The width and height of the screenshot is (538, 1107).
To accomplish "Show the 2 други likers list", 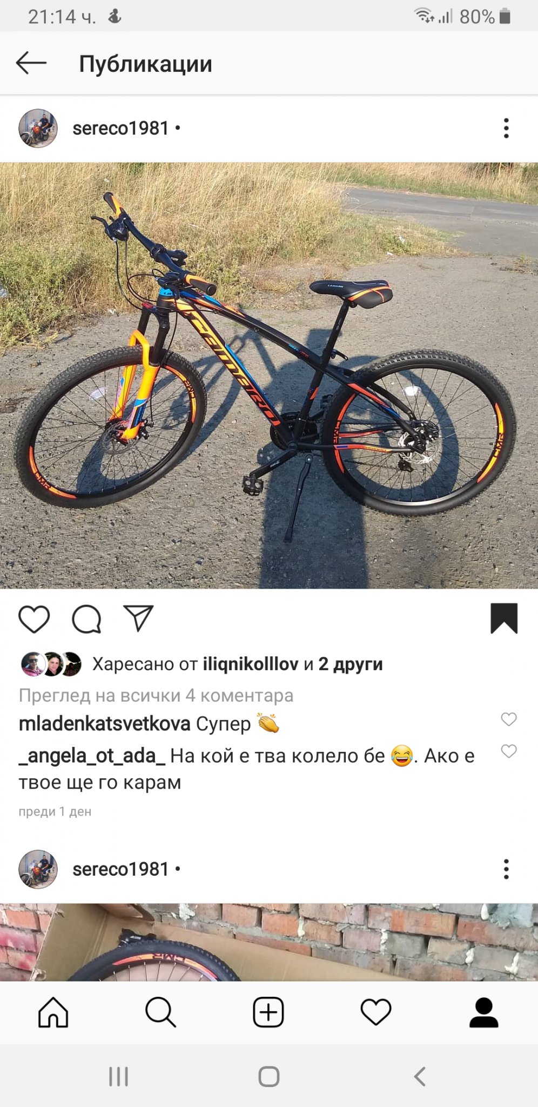I will pos(351,664).
